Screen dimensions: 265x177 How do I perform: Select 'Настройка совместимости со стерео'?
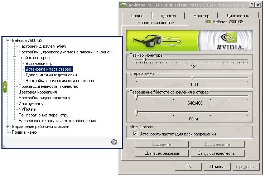click(x=60, y=81)
